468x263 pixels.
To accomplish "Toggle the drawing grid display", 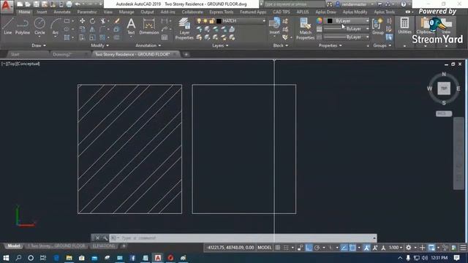I will click(x=278, y=248).
